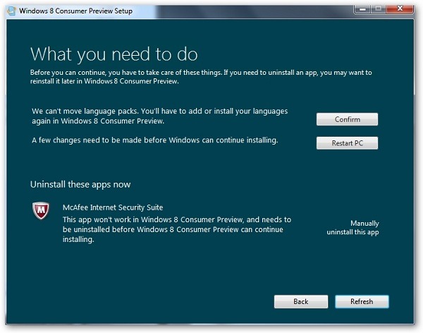This screenshot has width=423, height=333.
Task: Click the 'Uninstall these apps now' heading
Action: [80, 184]
